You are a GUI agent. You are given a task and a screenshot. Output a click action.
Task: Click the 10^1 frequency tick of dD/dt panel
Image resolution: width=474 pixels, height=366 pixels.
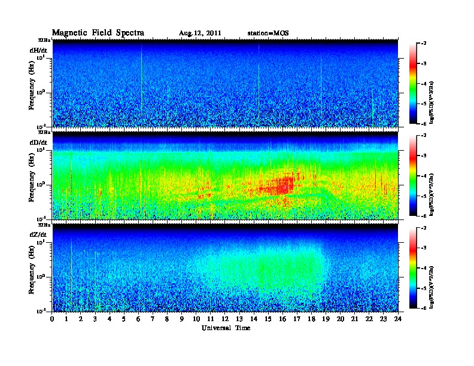tap(41, 150)
